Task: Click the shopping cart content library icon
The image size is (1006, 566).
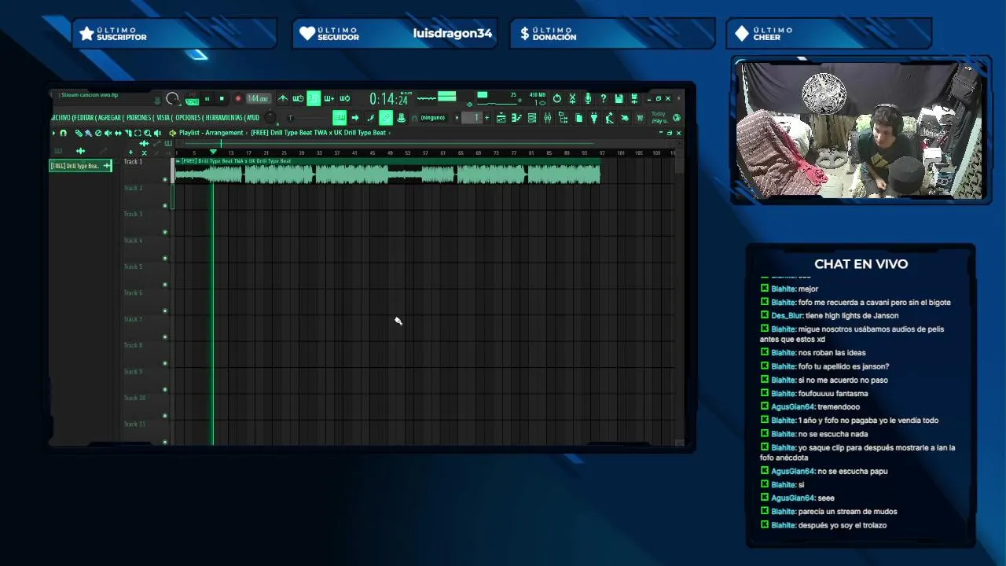Action: [640, 117]
